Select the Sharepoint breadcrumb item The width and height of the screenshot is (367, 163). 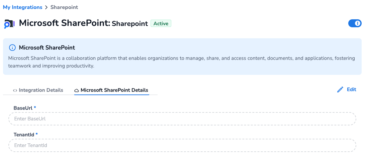(x=64, y=7)
